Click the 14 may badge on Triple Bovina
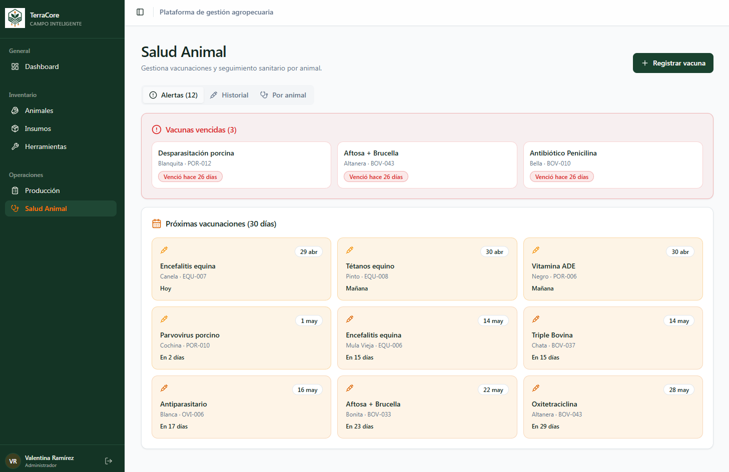 [679, 320]
